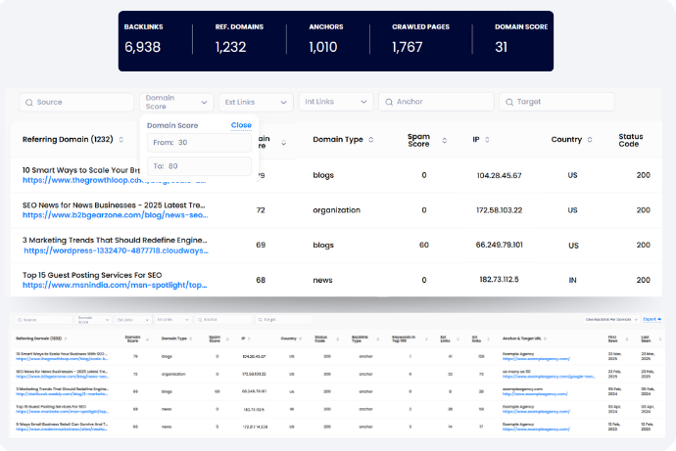Focus the Anchor search field in the lower panel
The height and width of the screenshot is (451, 676).
[x=223, y=320]
